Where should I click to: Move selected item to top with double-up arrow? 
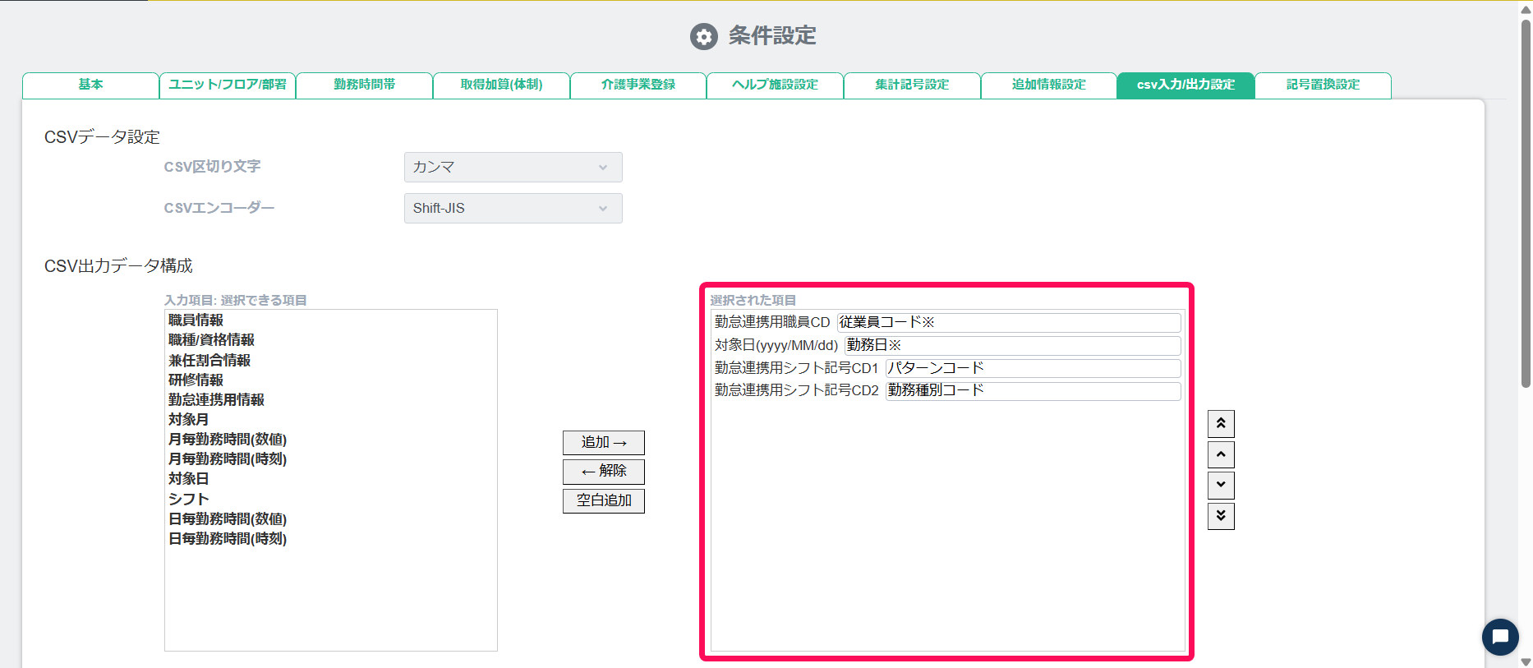(x=1221, y=424)
